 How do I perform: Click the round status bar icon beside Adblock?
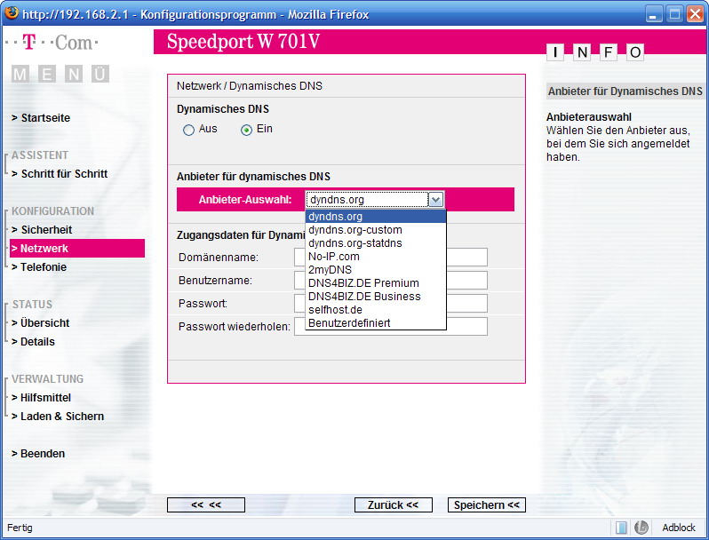pos(641,528)
